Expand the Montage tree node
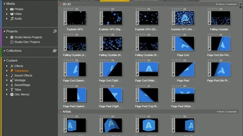This screenshot has width=243, height=136. pos(7,80)
